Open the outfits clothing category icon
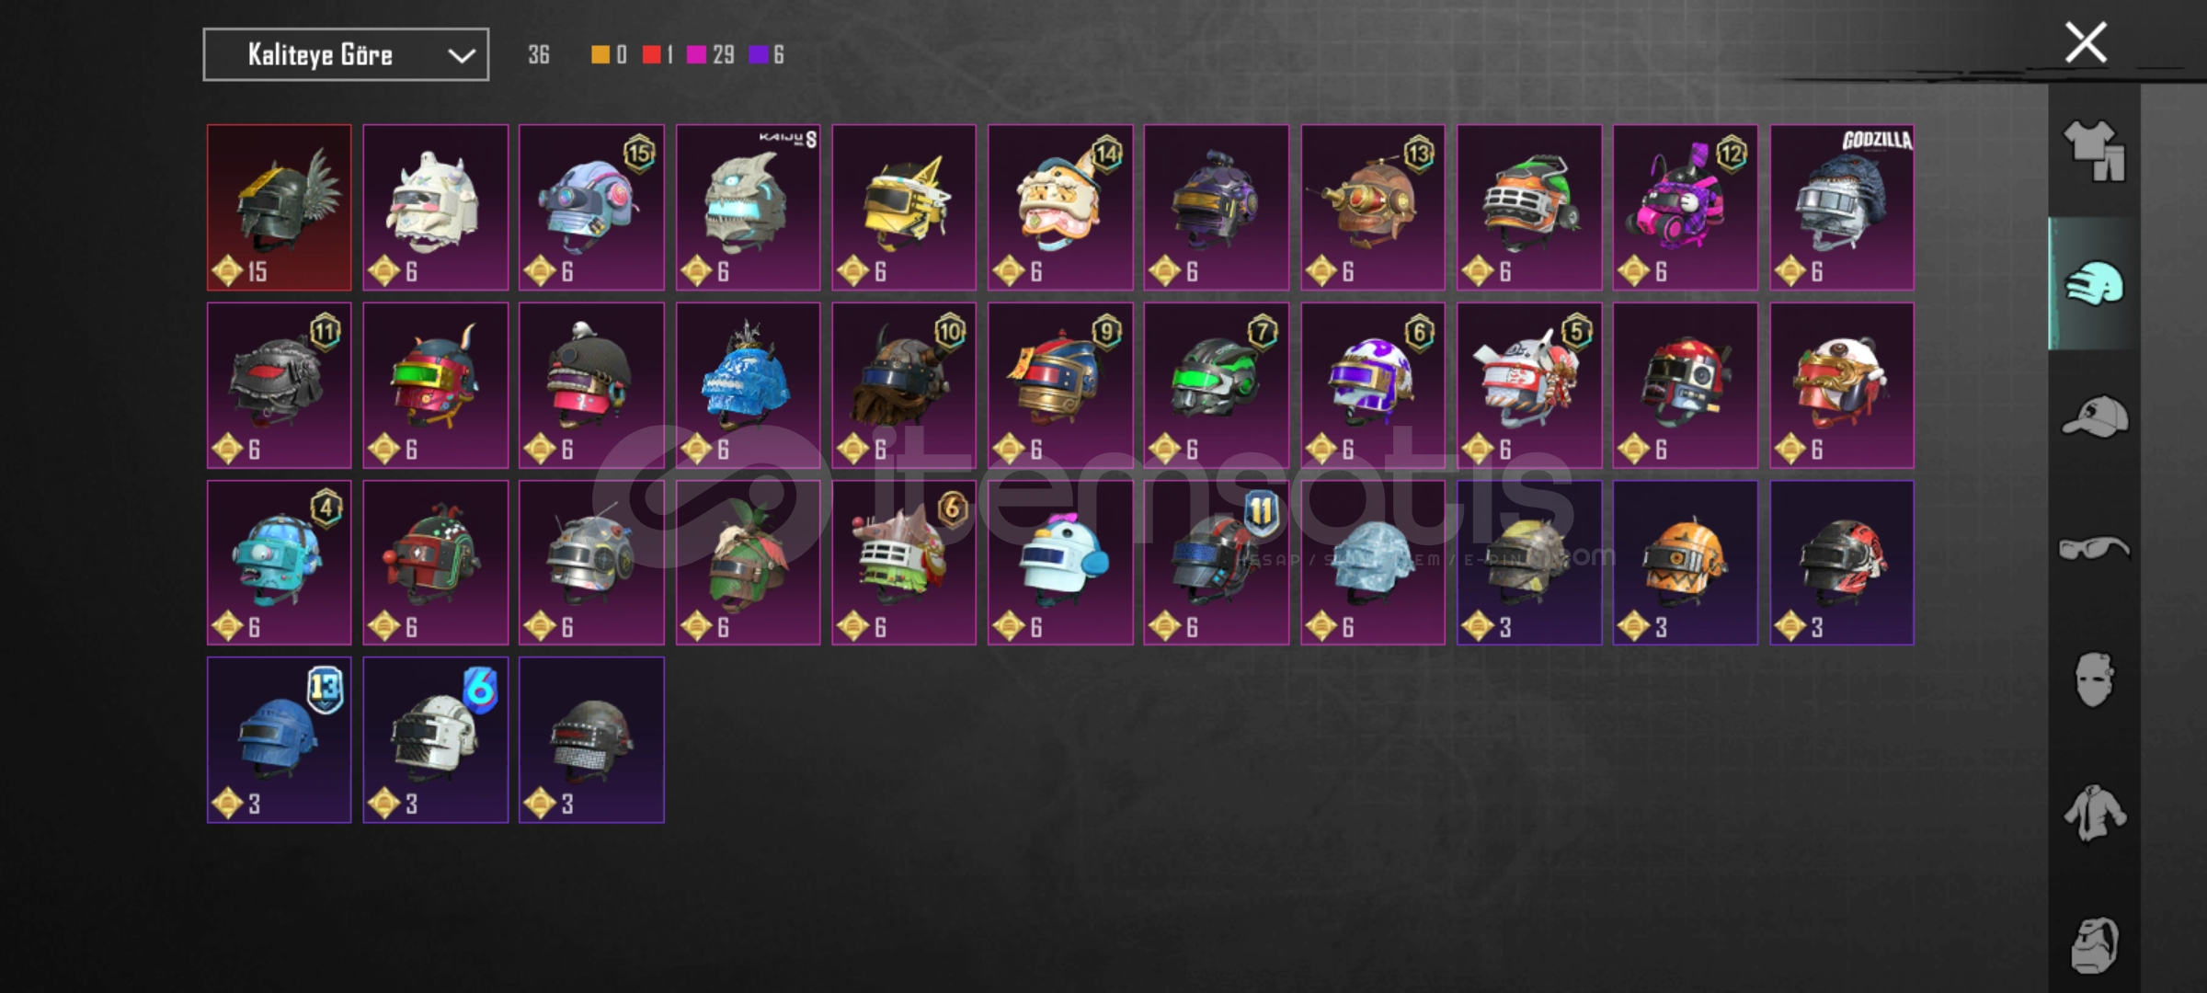Screen dimensions: 2207x993 (2094, 151)
